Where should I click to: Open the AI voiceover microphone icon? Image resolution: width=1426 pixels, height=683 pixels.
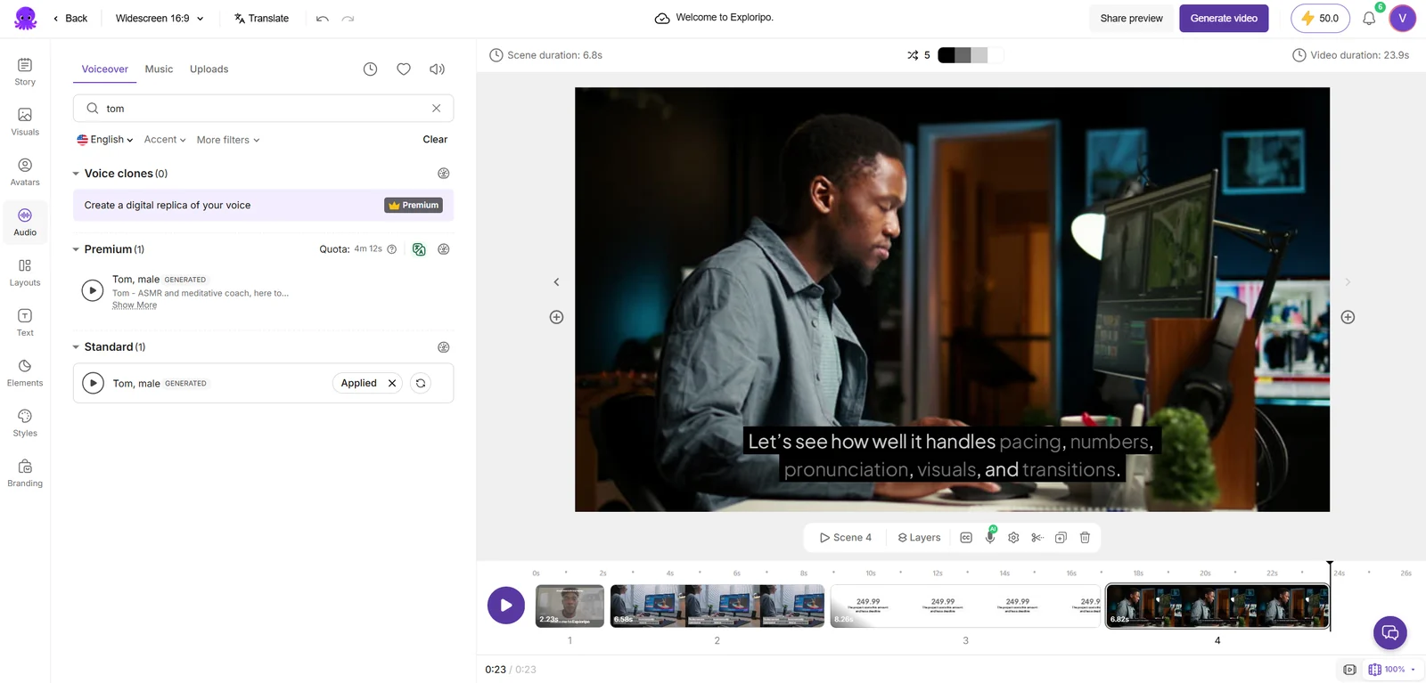[990, 538]
